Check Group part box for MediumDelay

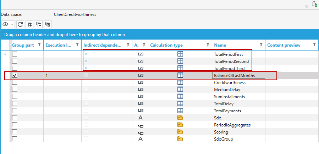tap(15, 90)
